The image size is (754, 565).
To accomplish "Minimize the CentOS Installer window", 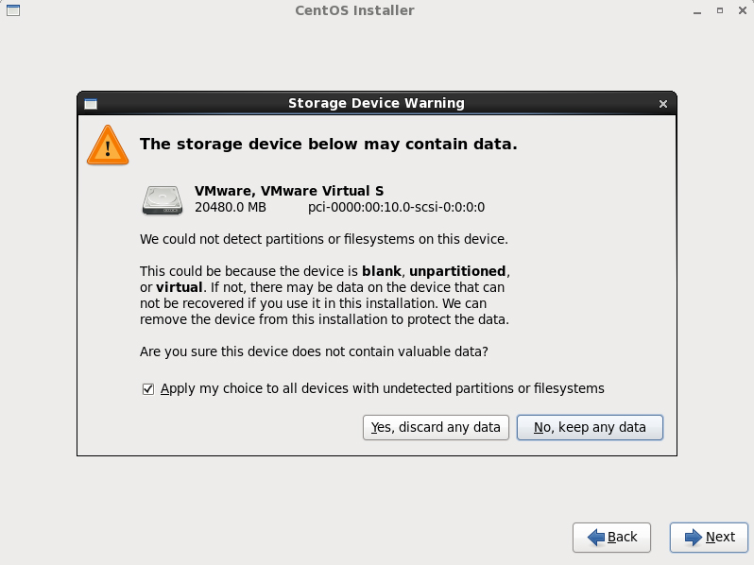I will click(x=697, y=10).
